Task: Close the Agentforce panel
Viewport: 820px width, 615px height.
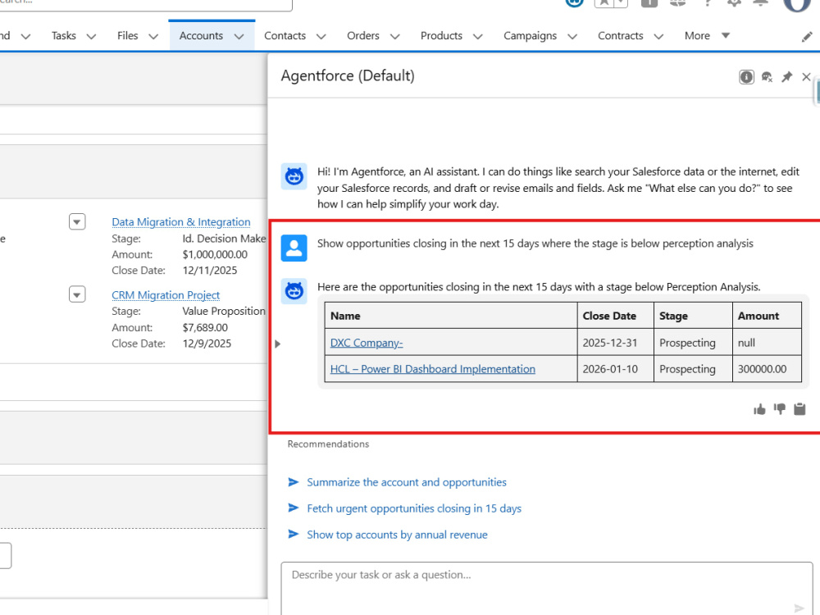Action: [x=806, y=77]
